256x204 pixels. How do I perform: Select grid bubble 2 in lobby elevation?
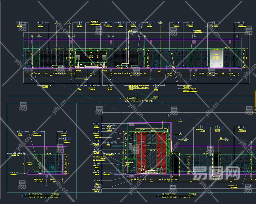(x=171, y=186)
